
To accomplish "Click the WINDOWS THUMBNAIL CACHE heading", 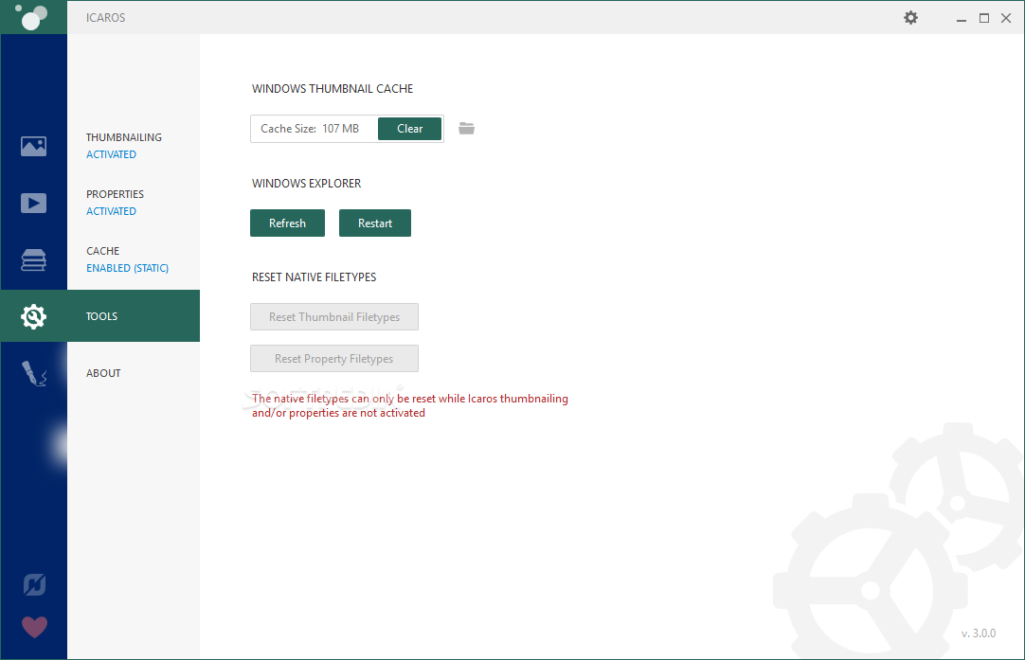I will [333, 89].
